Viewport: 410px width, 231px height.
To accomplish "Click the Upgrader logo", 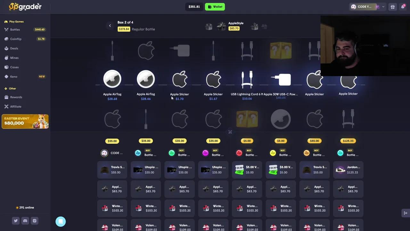I will pos(25,6).
